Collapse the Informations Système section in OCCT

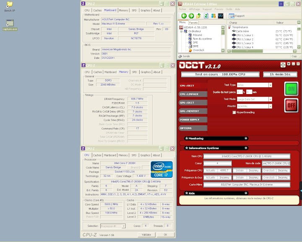point(246,148)
